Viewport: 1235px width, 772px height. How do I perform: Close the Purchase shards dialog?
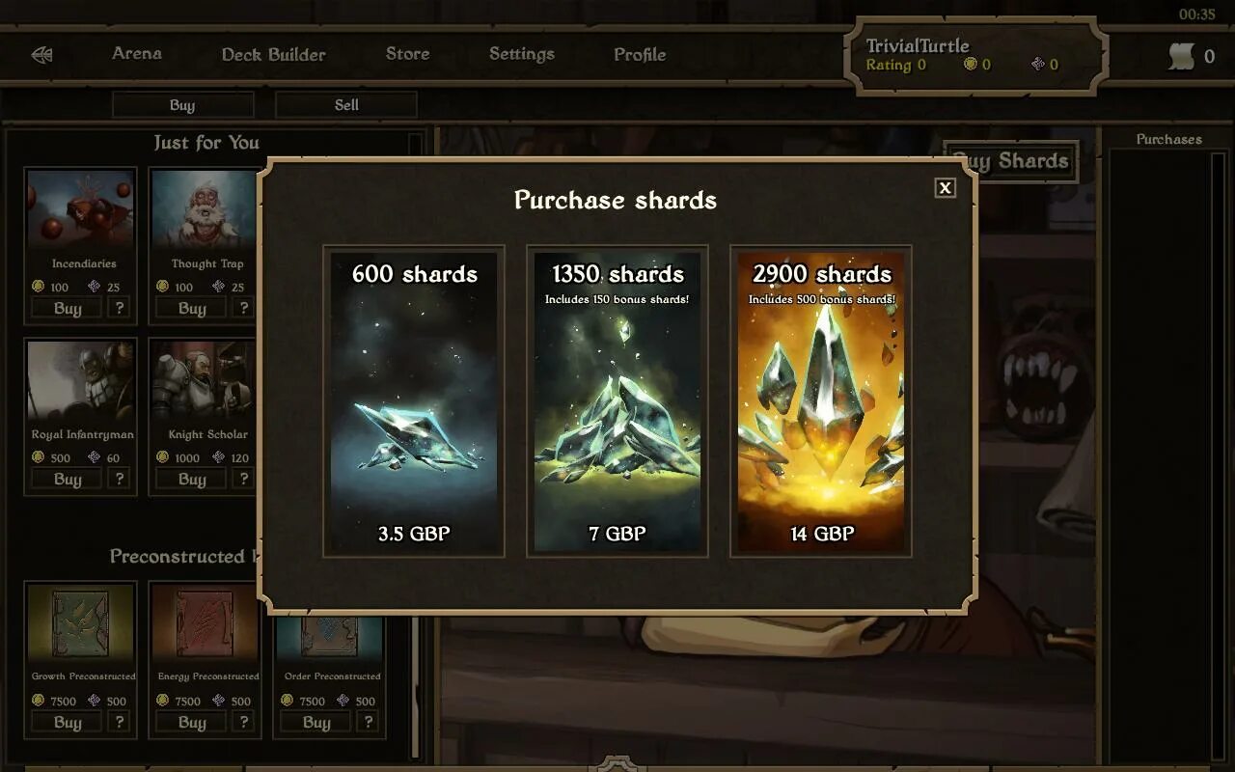[x=946, y=188]
